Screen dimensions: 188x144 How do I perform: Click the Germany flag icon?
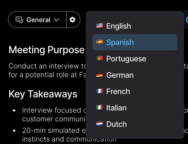[x=99, y=75]
